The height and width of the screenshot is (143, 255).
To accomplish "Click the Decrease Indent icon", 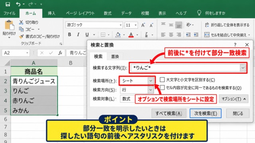I will click(x=188, y=35).
